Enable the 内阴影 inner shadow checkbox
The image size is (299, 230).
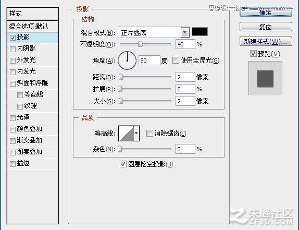(x=13, y=49)
